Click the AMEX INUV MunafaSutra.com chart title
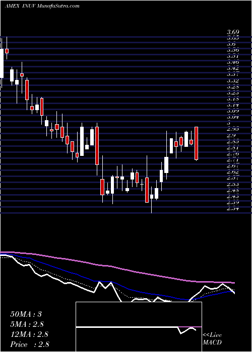Viewport: 252px width, 352px height. (42, 6)
